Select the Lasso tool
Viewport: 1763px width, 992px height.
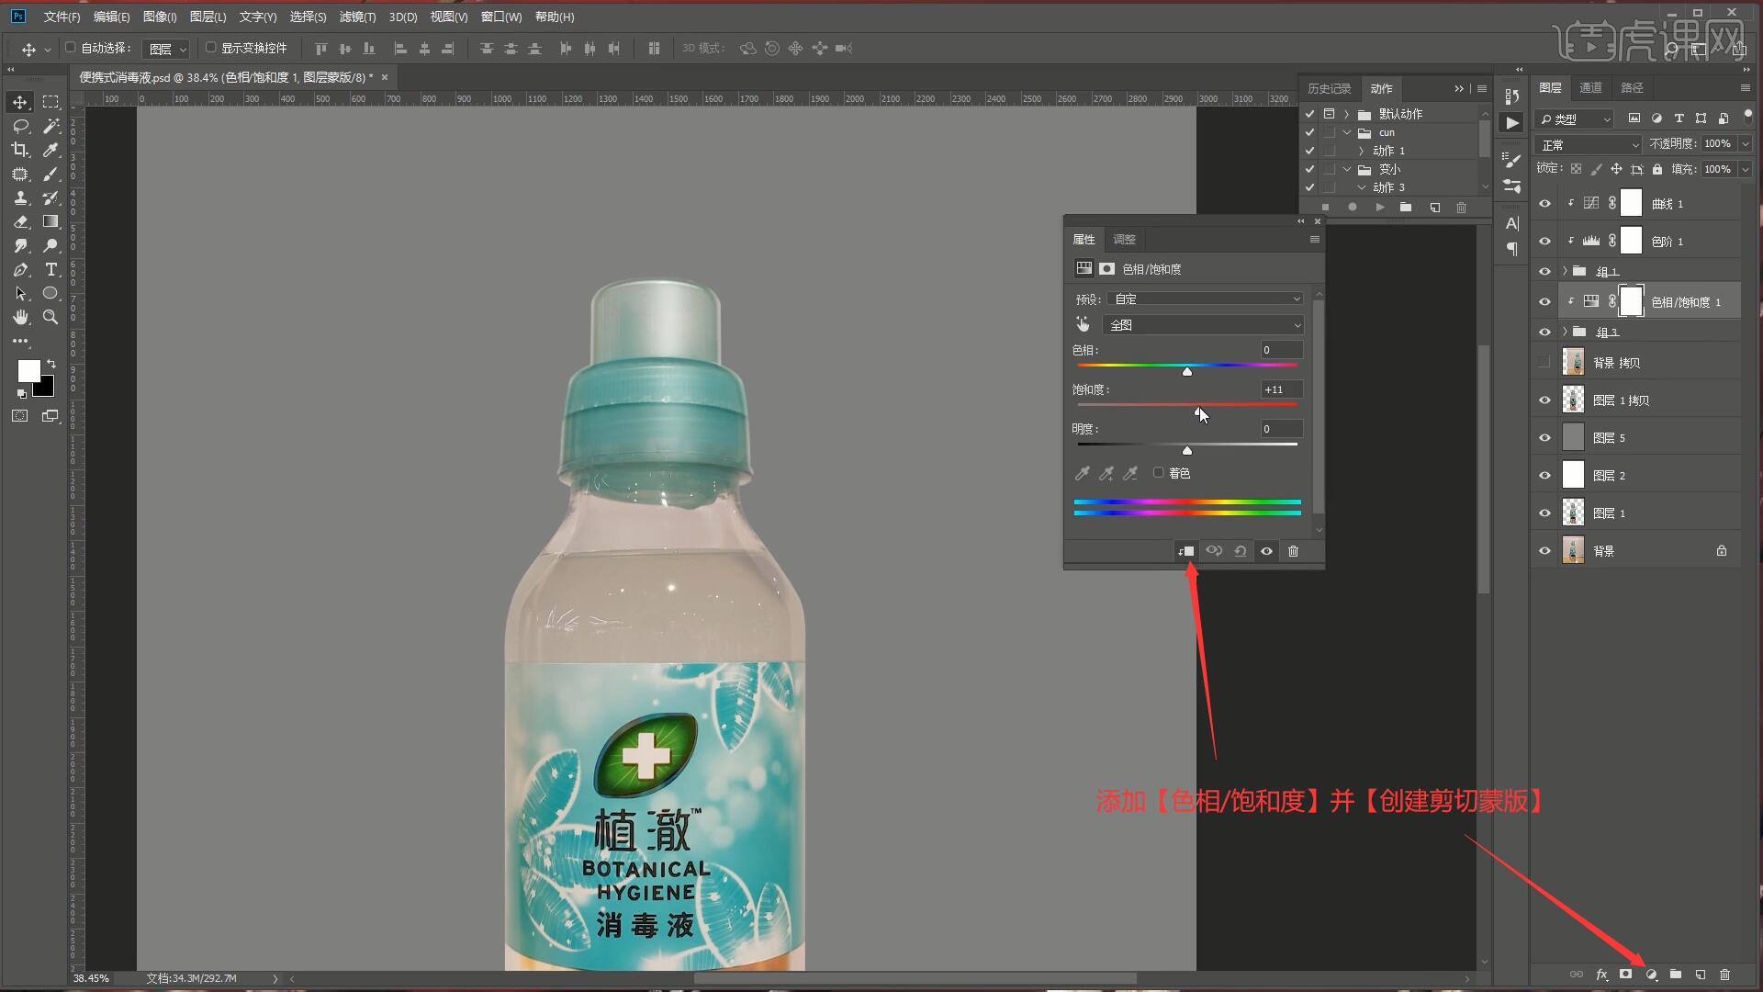(19, 126)
